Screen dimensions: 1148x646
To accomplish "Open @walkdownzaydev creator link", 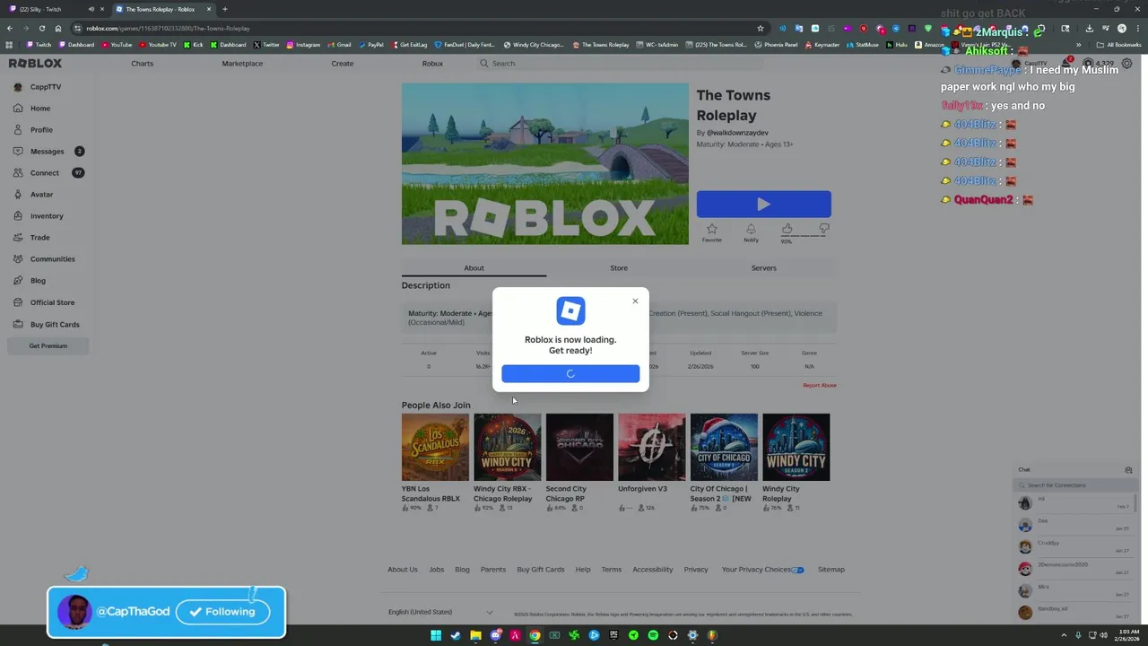I will click(x=737, y=133).
